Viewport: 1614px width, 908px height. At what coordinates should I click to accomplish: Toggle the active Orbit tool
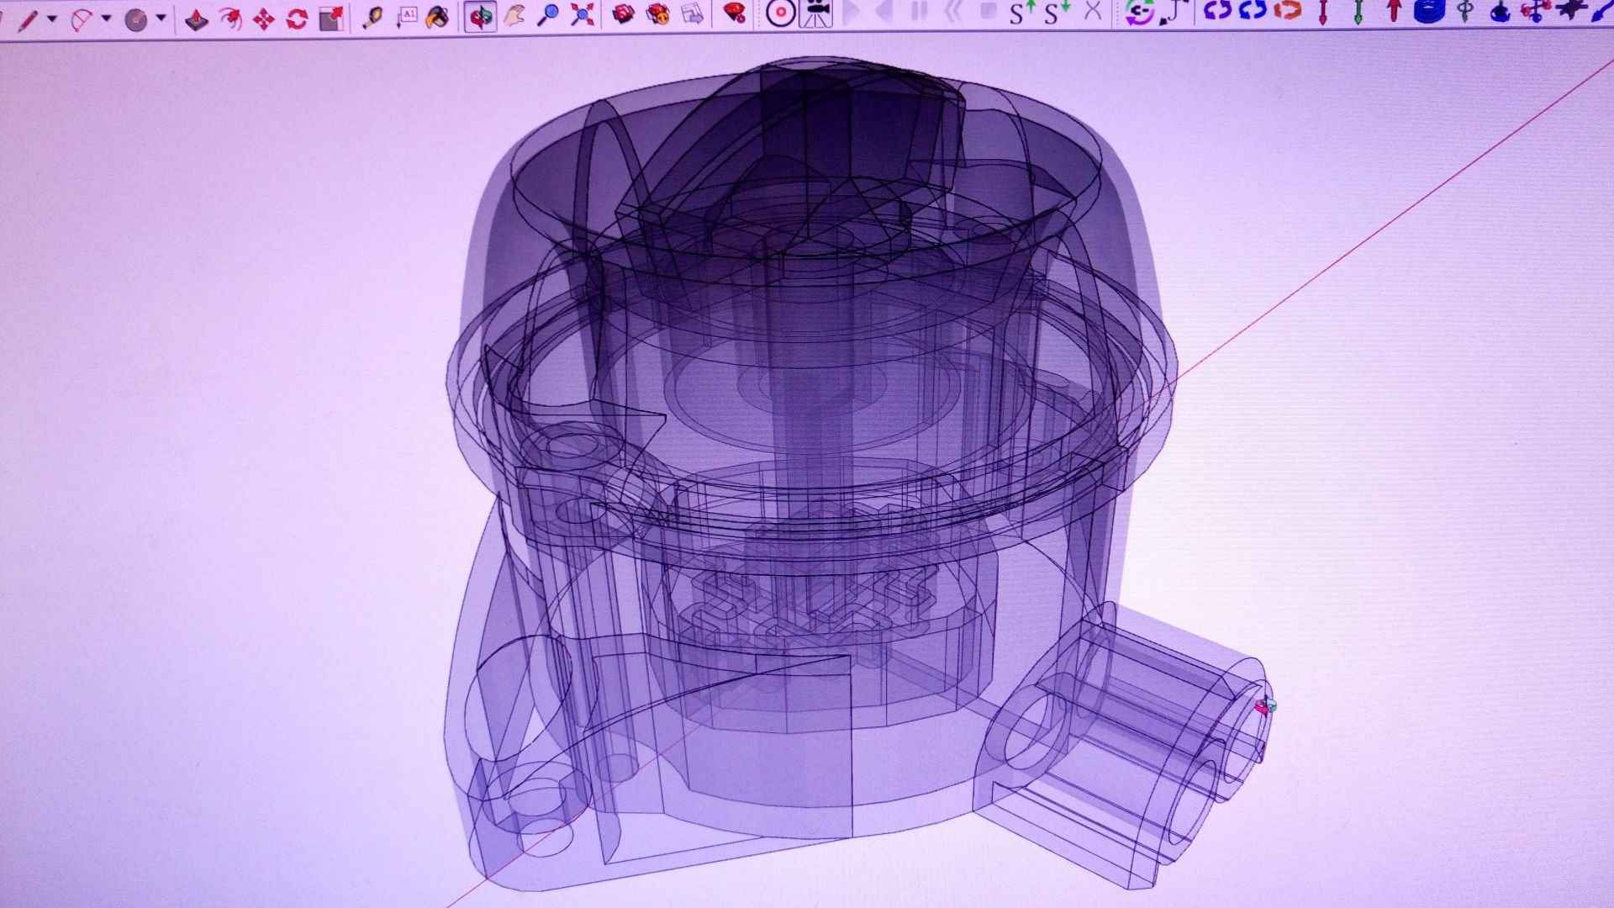480,17
